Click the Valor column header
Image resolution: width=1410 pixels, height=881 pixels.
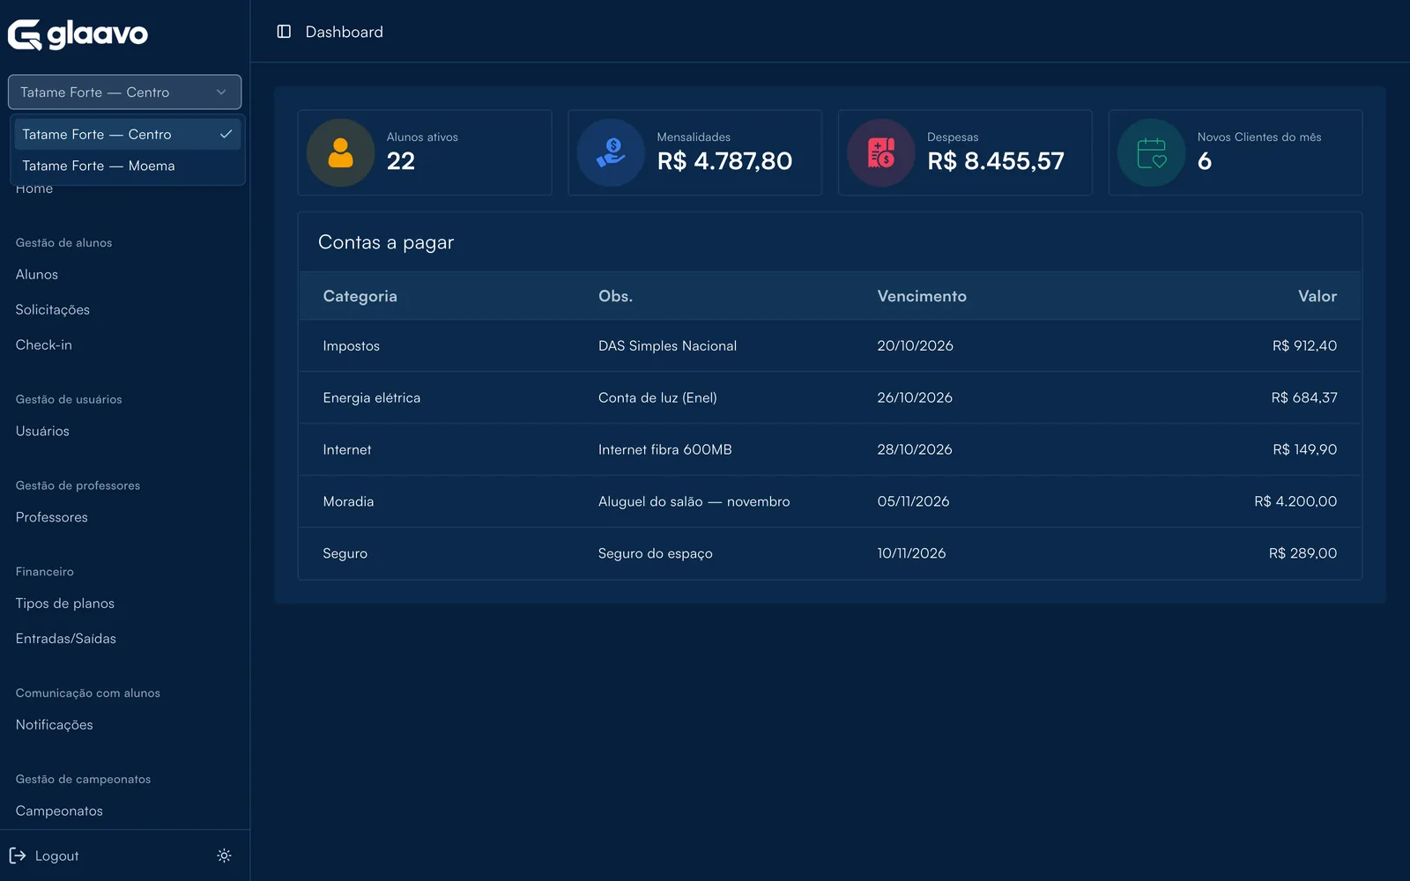pyautogui.click(x=1317, y=296)
